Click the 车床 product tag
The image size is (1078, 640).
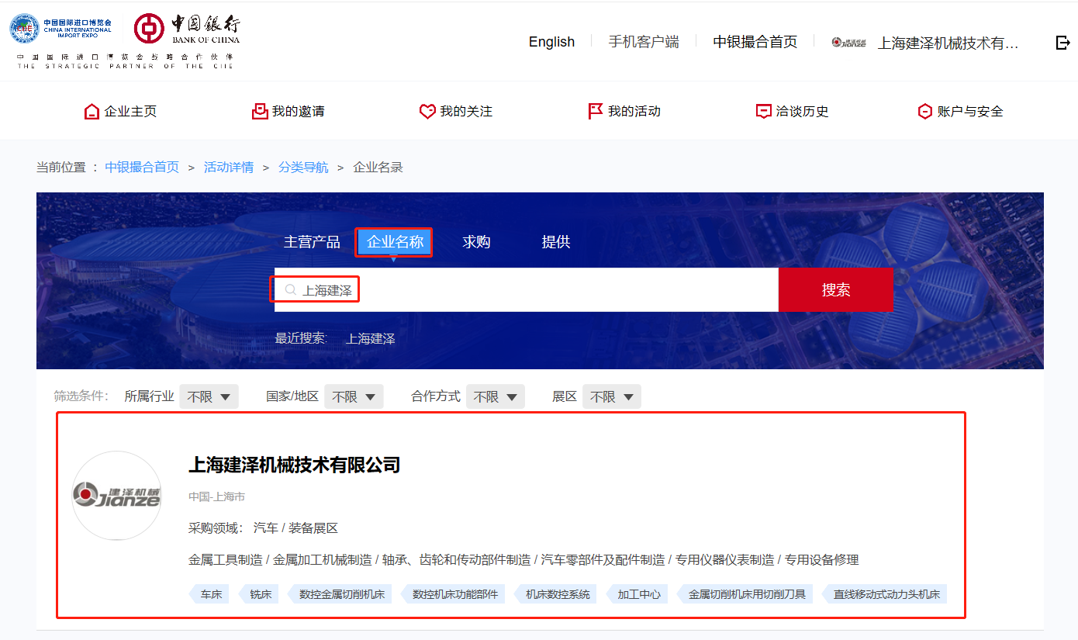(x=209, y=595)
